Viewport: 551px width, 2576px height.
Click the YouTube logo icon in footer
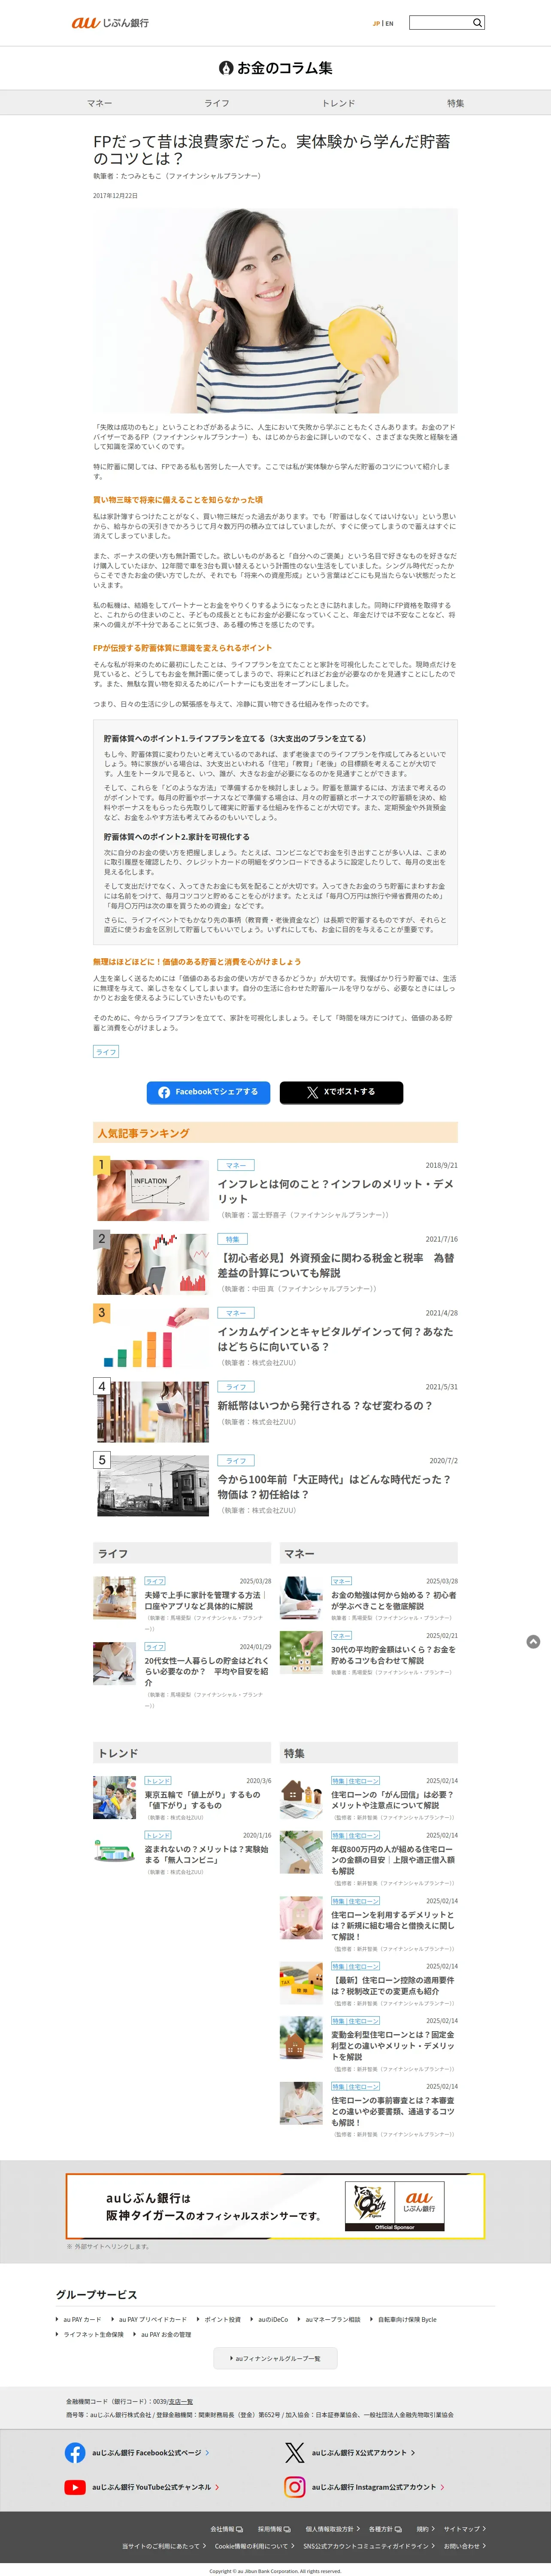click(x=75, y=2487)
